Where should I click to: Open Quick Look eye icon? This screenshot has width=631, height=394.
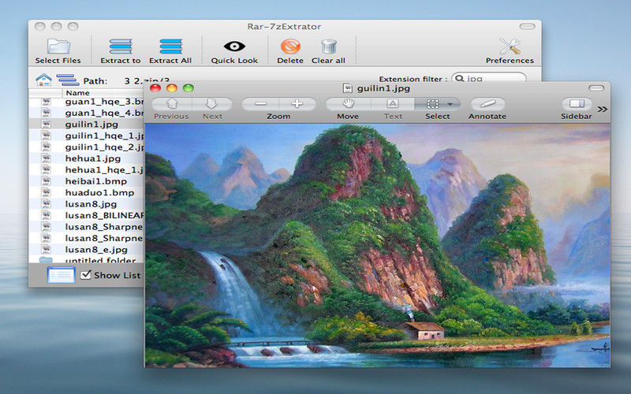tap(234, 46)
